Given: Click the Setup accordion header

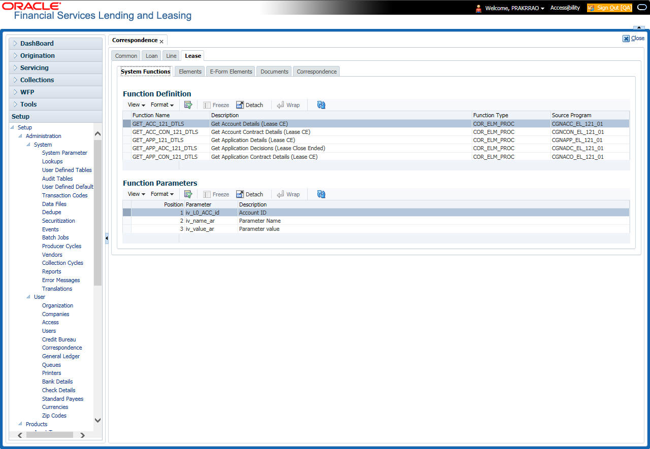Looking at the screenshot, I should coord(56,117).
